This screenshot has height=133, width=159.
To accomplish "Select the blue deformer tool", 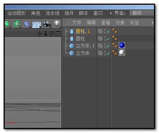I will [27, 24].
